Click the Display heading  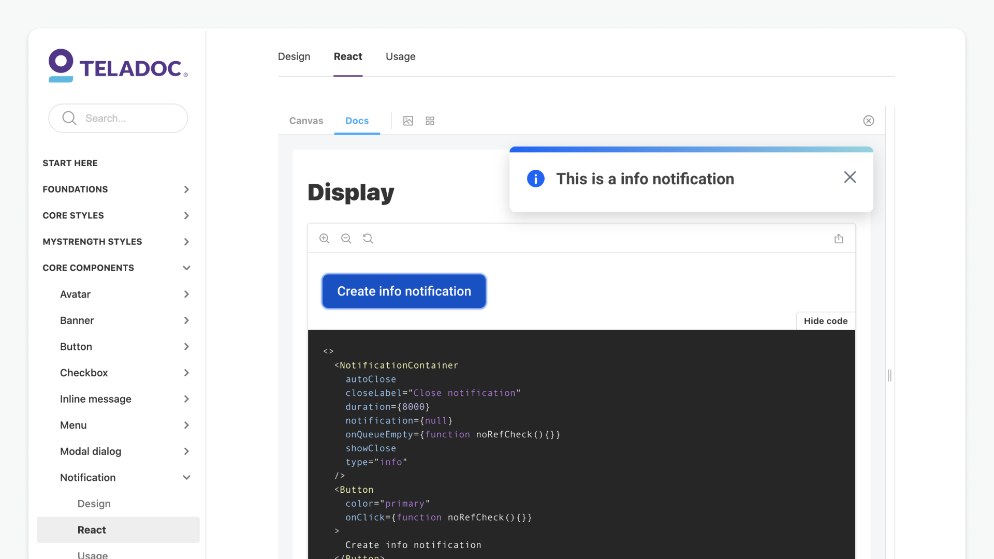[351, 192]
